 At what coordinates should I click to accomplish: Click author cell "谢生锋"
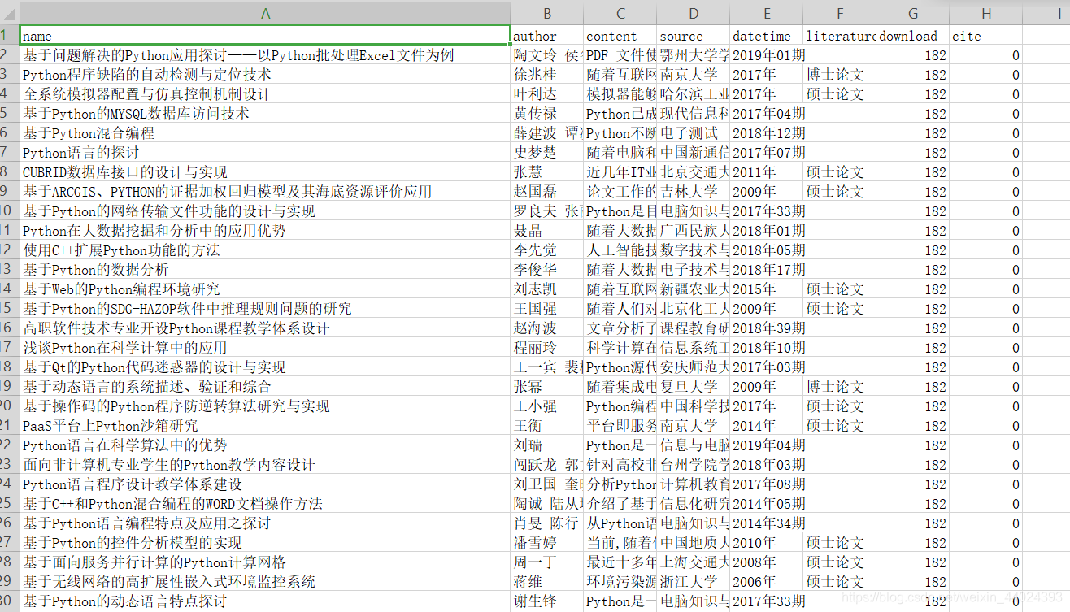click(x=547, y=601)
